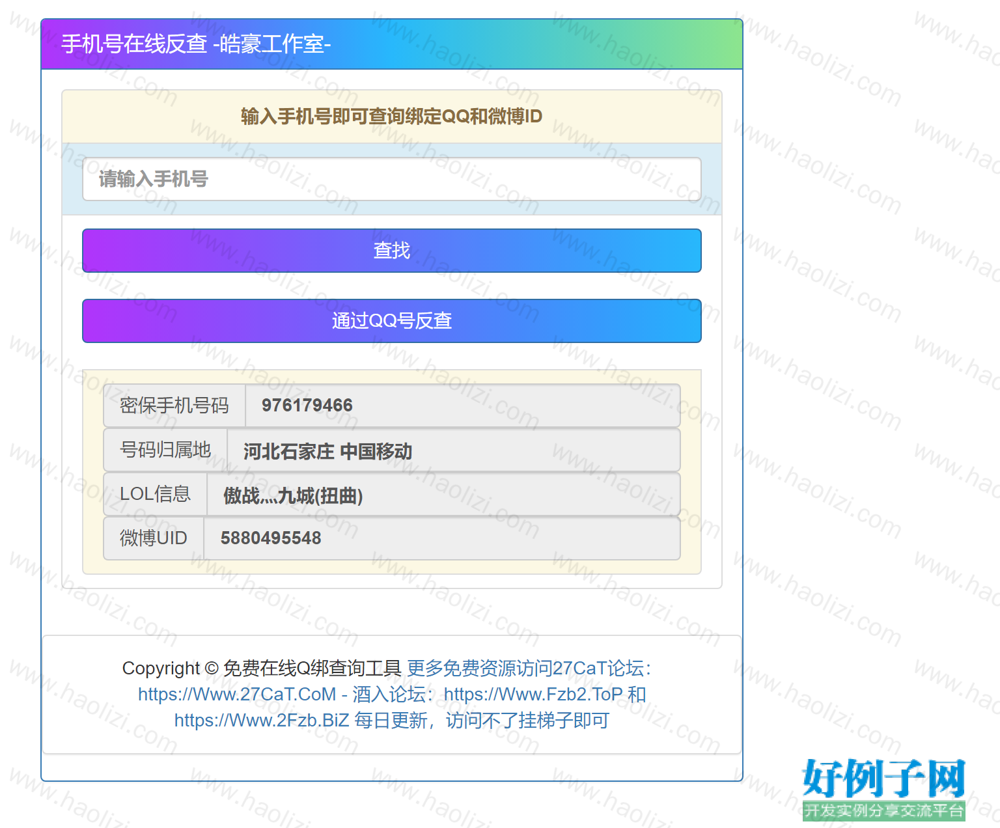Select the Weibo UID value 5880495548

271,538
